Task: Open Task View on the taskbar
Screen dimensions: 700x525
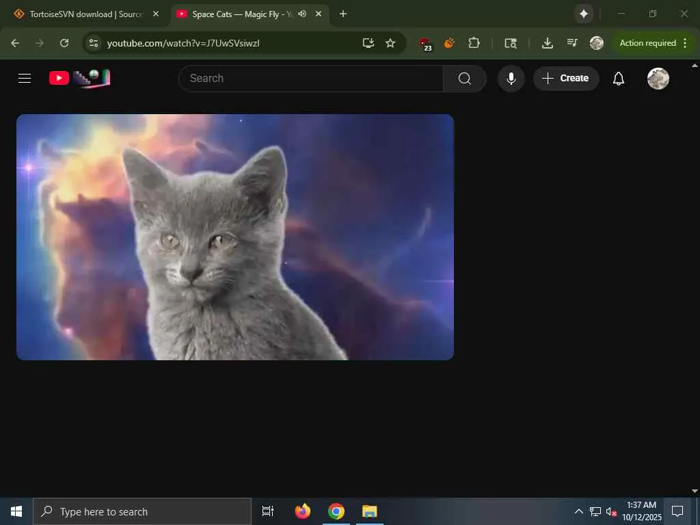Action: click(x=268, y=511)
